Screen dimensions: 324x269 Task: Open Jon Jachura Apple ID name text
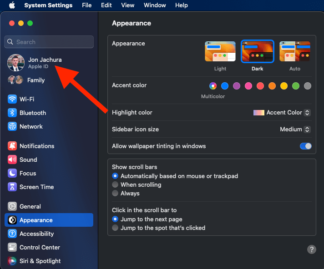45,60
